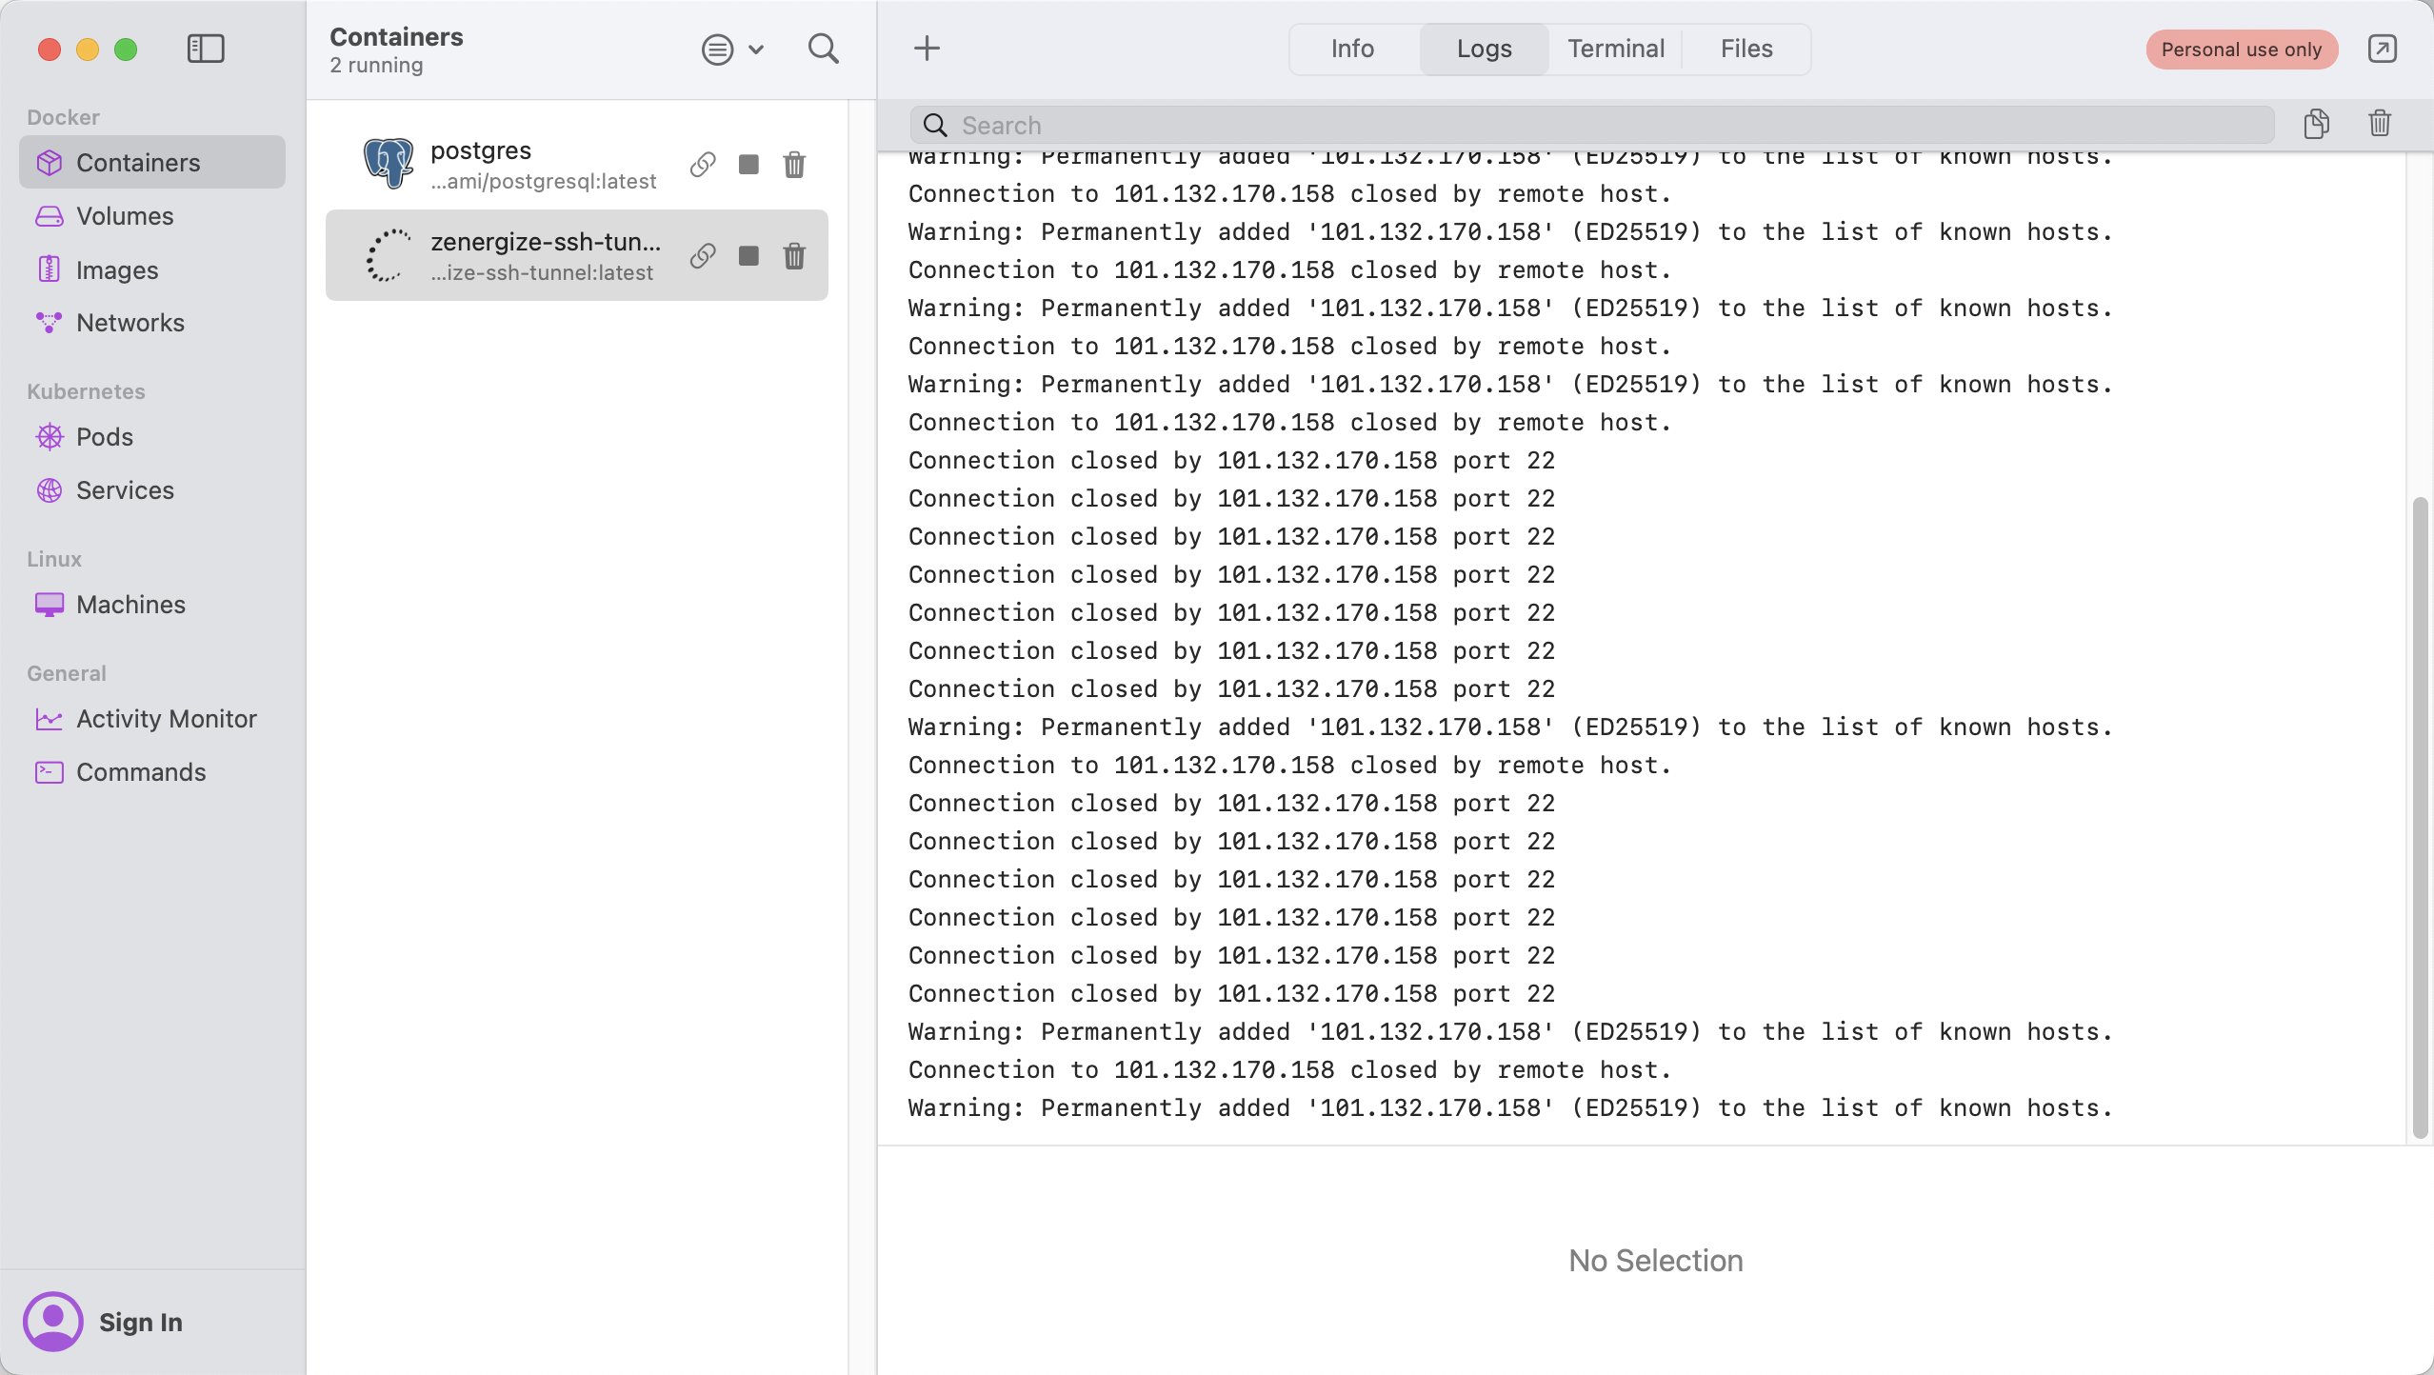Click the plus button to add container
Viewport: 2434px width, 1375px height.
click(x=927, y=49)
